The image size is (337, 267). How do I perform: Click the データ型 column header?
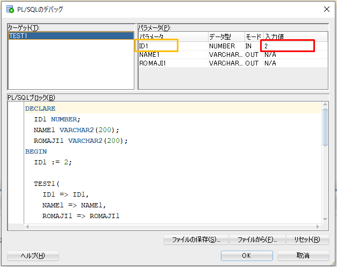click(226, 37)
